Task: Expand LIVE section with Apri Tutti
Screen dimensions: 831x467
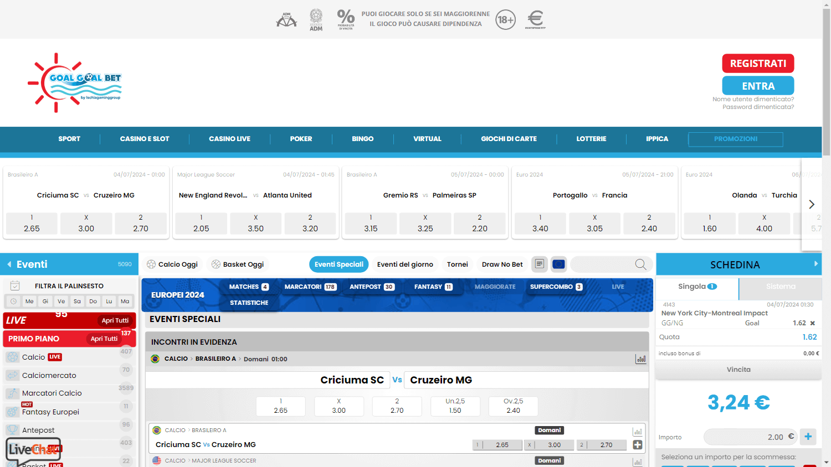Action: click(x=115, y=320)
